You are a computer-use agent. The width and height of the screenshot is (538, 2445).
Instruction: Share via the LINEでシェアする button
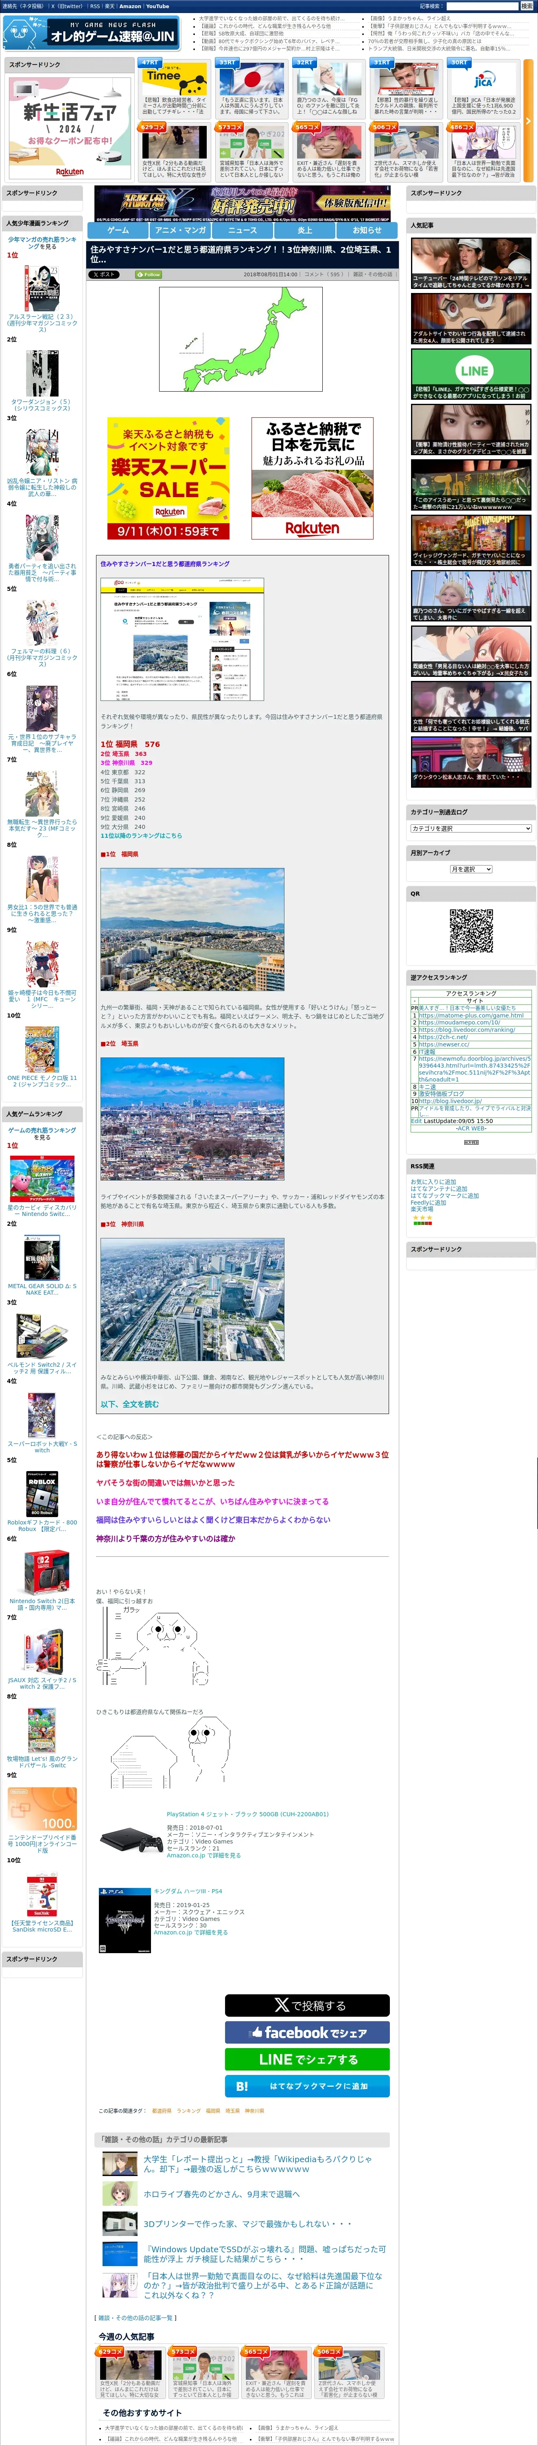307,2059
